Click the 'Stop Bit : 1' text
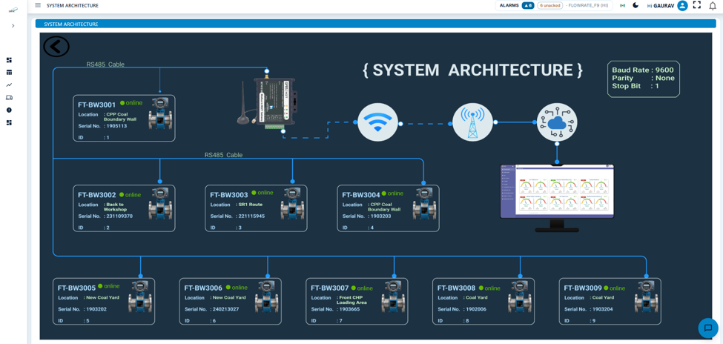Screen dimensions: 723x344 (x=635, y=86)
